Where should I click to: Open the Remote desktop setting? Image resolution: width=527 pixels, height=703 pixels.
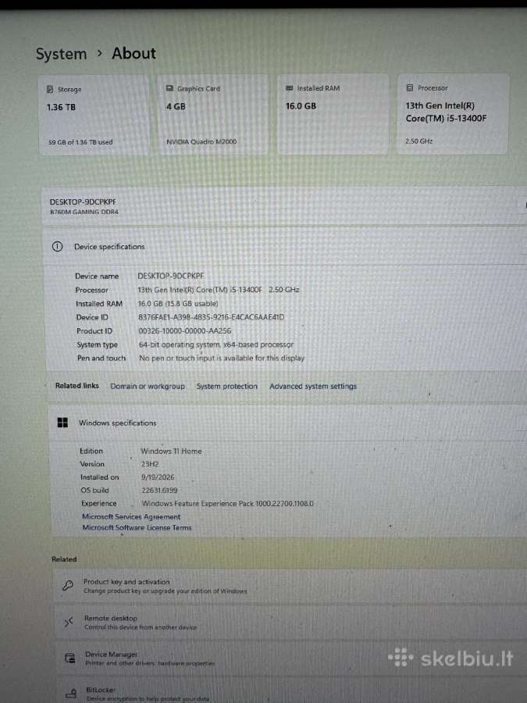pos(290,622)
